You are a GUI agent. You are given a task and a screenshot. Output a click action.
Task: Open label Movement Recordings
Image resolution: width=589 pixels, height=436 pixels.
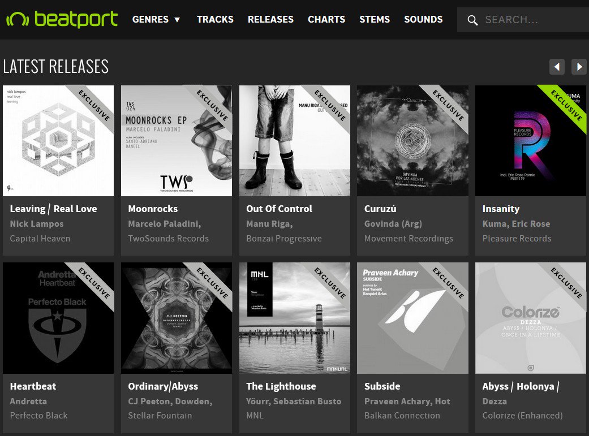(409, 239)
